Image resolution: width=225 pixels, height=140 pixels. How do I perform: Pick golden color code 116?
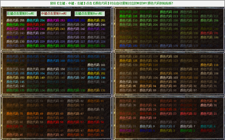pos(209,65)
